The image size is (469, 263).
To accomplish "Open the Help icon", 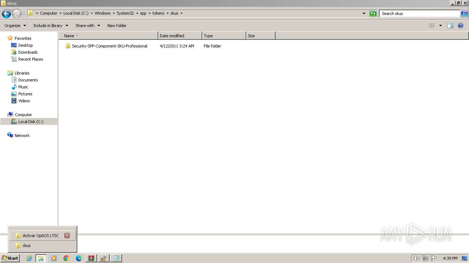I will coord(461,26).
